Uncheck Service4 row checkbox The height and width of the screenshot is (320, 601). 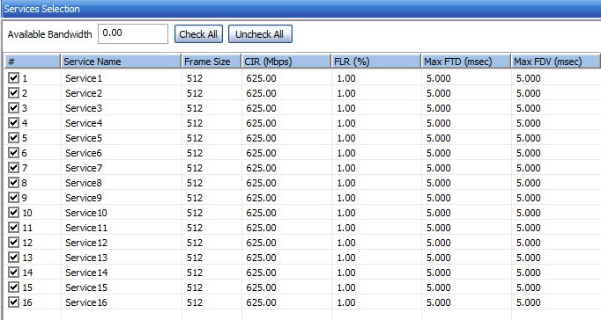(13, 123)
